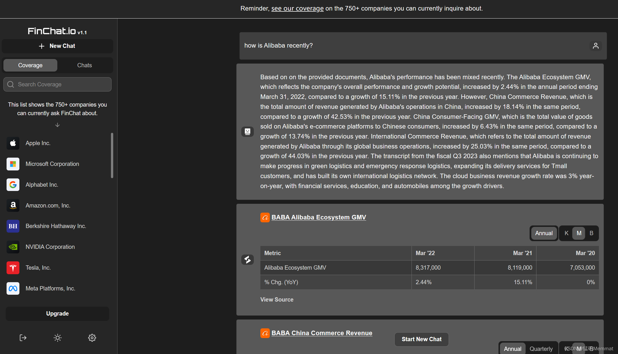Open settings via the gear icon
The image size is (618, 354).
(92, 338)
